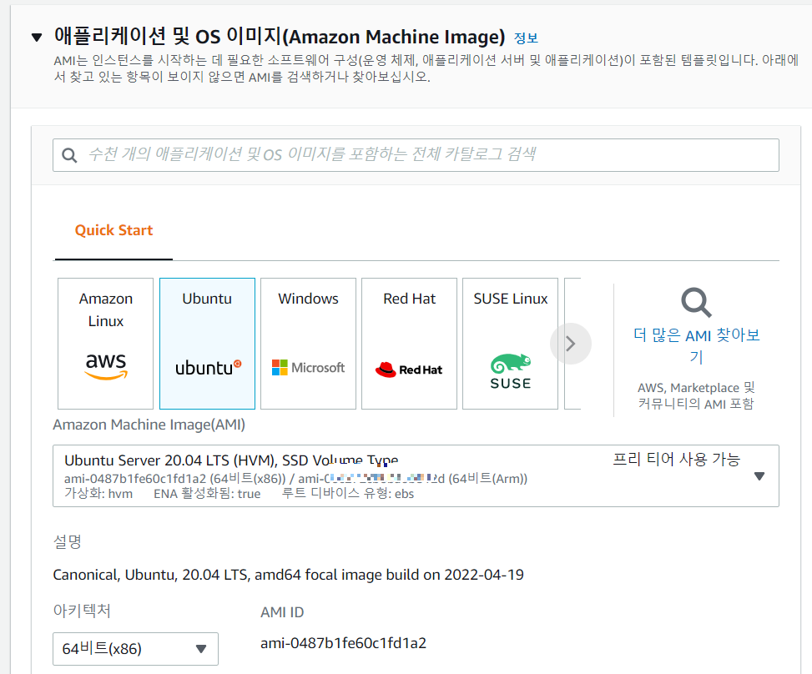Select the Windows AMI card
The width and height of the screenshot is (812, 674).
click(308, 343)
